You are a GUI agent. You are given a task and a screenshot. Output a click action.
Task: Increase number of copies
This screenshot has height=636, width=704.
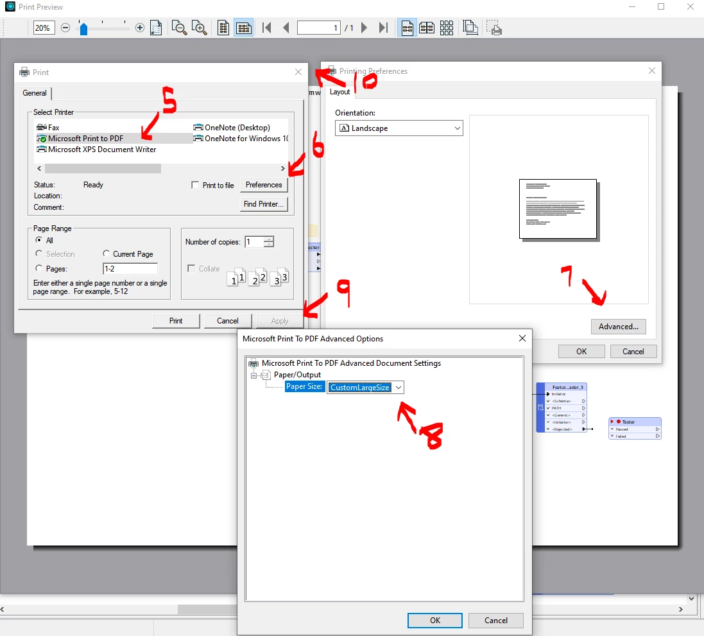(x=269, y=239)
